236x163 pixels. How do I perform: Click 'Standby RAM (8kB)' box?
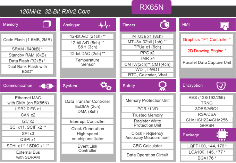click(x=27, y=55)
